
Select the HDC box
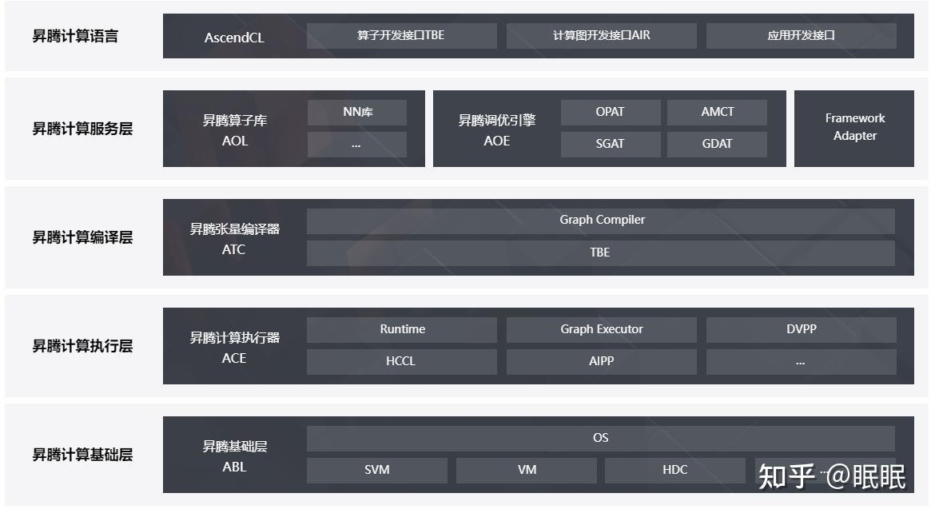674,470
